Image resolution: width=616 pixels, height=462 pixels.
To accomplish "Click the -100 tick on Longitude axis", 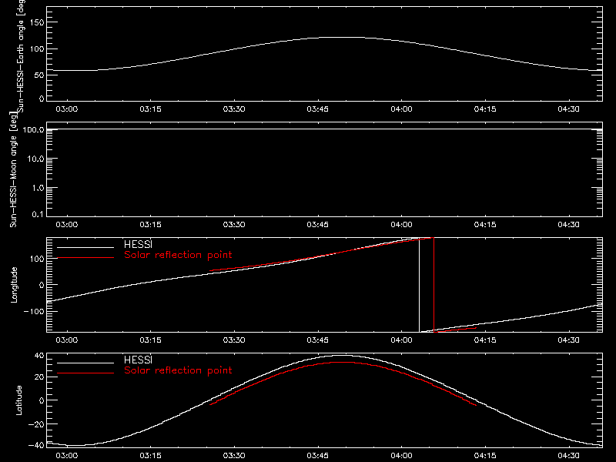I will 34,312.
